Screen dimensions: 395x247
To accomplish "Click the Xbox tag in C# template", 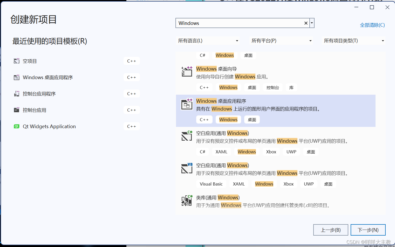I will pyautogui.click(x=271, y=152).
